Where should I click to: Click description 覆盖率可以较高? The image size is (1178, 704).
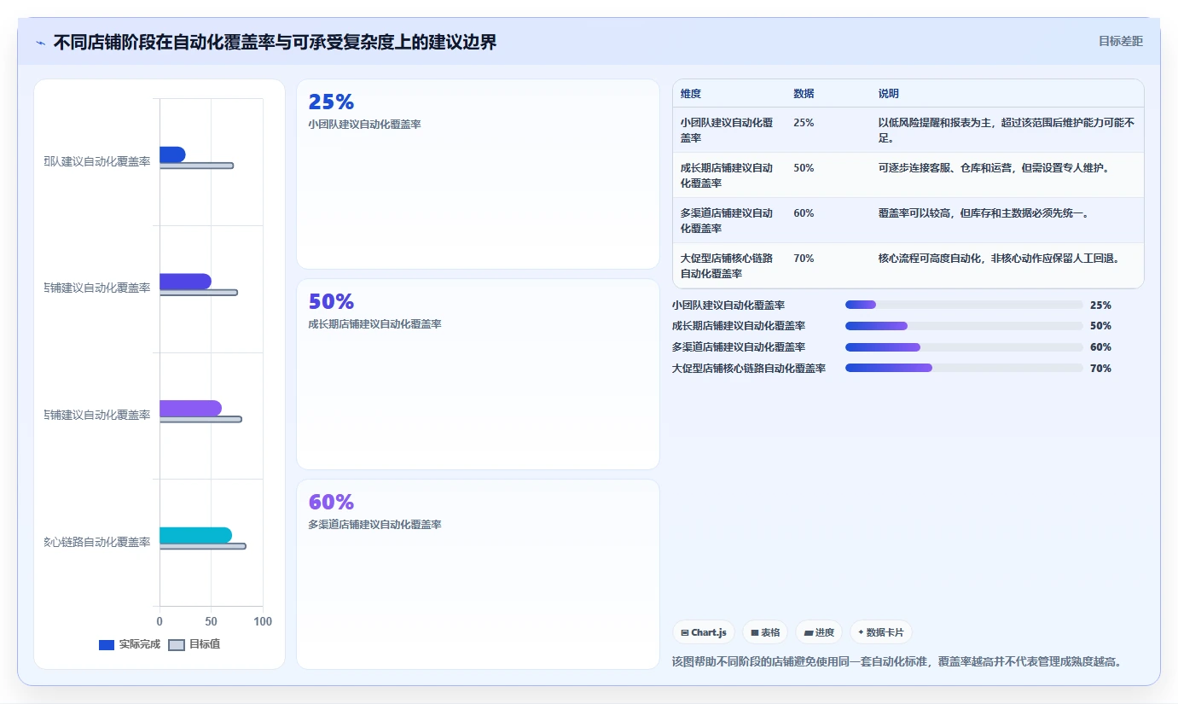click(x=984, y=213)
